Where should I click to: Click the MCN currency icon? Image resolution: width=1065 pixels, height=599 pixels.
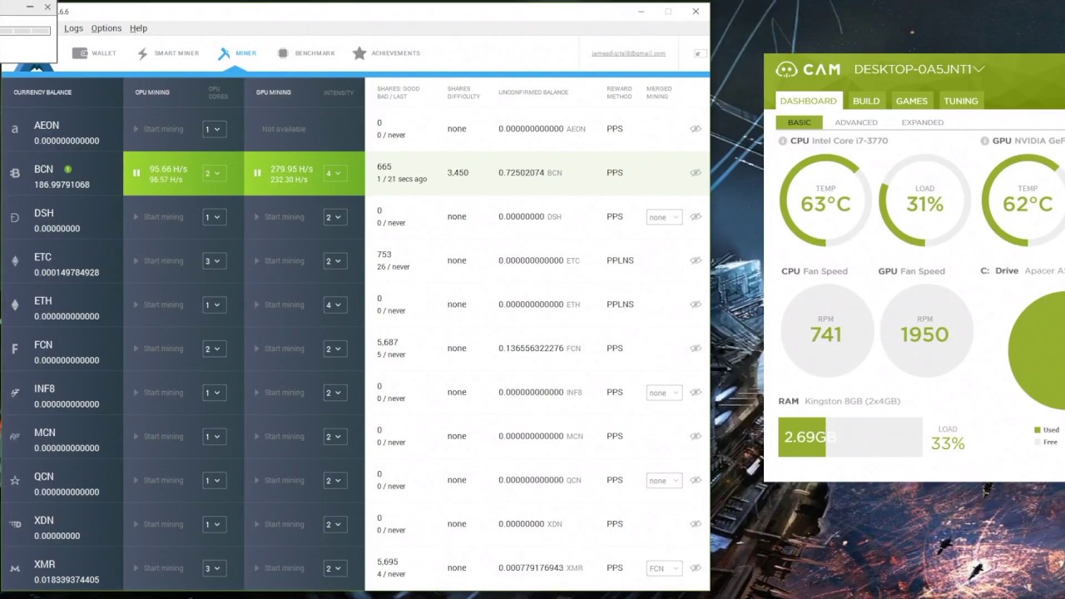pos(14,437)
